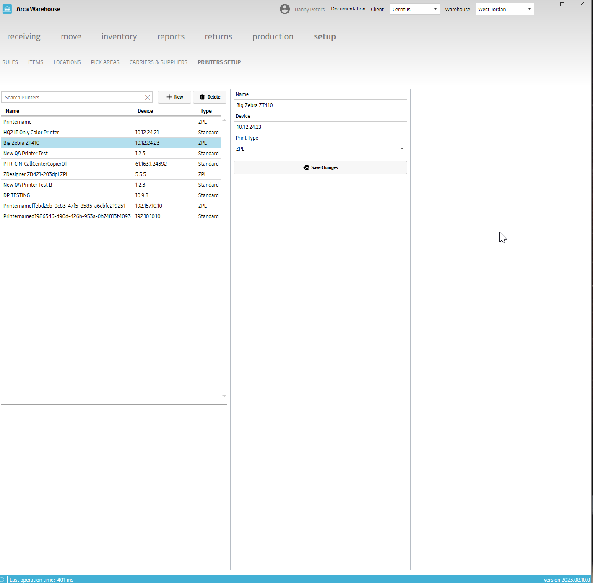Select the ZDesigner ZD421-203dpi ZPL printer row

point(67,174)
